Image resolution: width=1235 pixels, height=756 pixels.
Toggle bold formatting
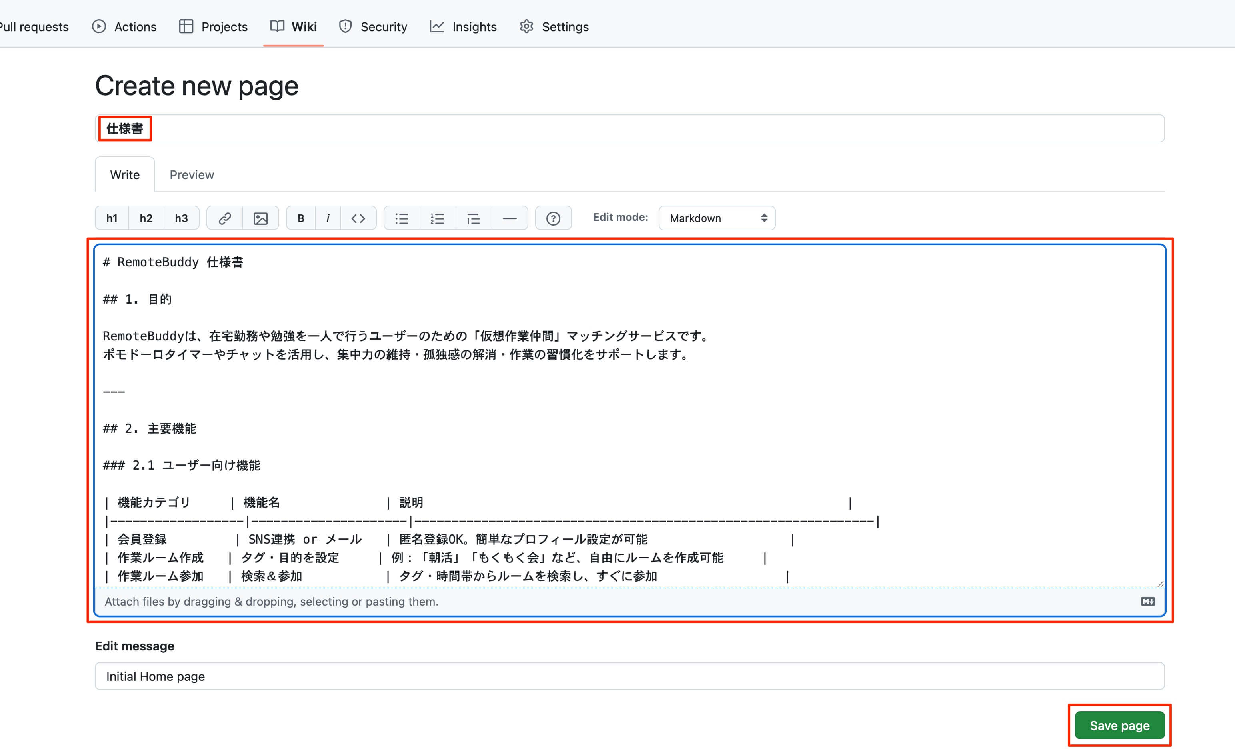pos(301,218)
